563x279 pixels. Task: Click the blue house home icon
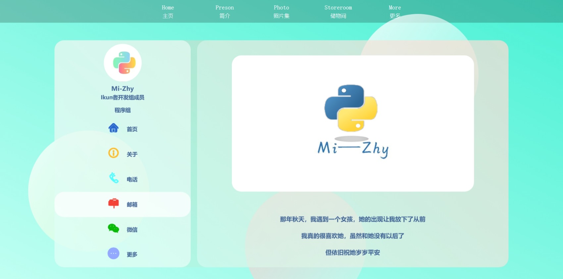(113, 128)
